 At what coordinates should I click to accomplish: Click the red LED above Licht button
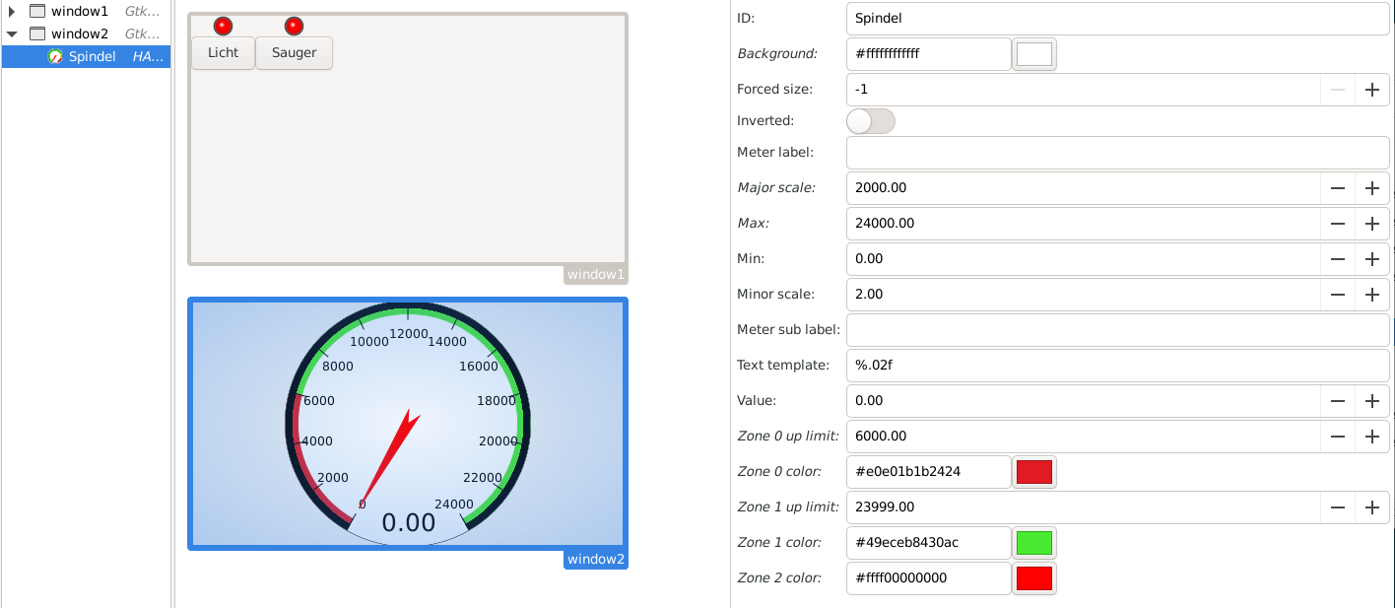223,26
